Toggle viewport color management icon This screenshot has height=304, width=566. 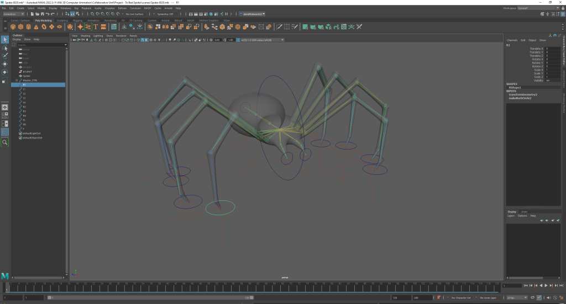click(238, 40)
